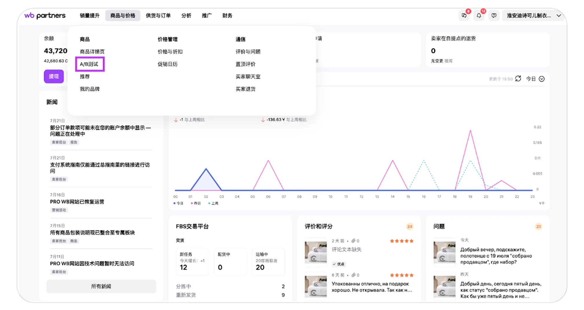Choose 价格与折扣 in the menu
The width and height of the screenshot is (584, 310).
pos(170,52)
